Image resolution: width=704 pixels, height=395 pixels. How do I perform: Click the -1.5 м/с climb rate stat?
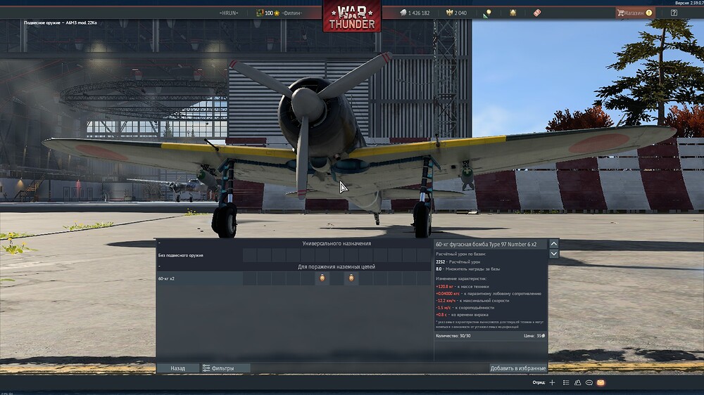click(x=465, y=308)
